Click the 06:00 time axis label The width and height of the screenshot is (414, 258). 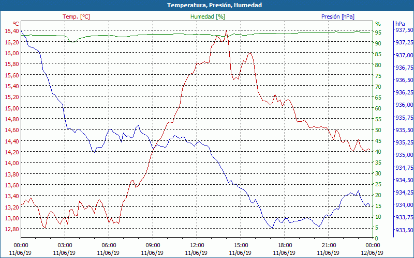(x=109, y=246)
